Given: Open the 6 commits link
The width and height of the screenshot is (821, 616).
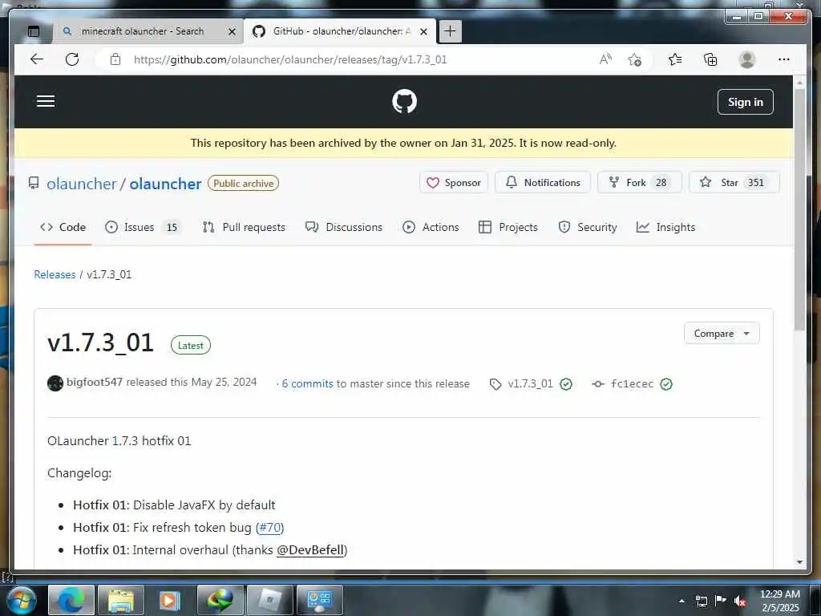Looking at the screenshot, I should (x=307, y=383).
